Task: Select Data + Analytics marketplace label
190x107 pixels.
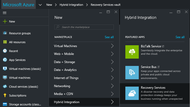Action: tap(65, 70)
